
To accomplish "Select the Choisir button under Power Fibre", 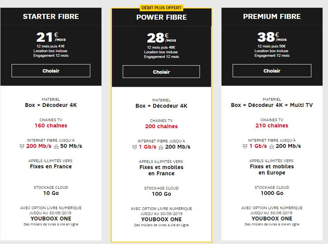I will 161,71.
